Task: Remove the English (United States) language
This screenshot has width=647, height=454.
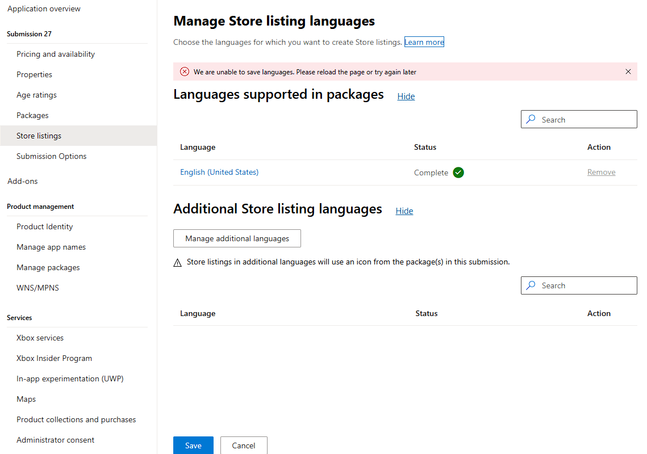Action: (601, 172)
